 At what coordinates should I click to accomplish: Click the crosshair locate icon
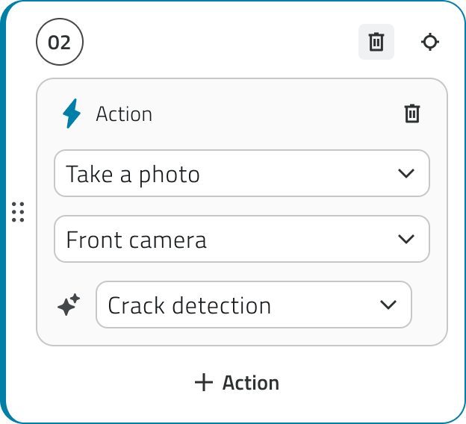click(430, 42)
